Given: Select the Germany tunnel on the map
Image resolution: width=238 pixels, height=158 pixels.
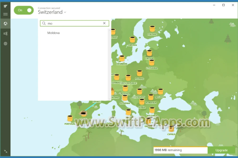Looking at the screenshot, I should (x=117, y=77).
